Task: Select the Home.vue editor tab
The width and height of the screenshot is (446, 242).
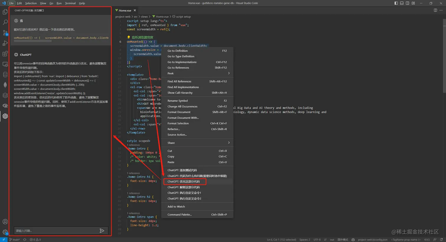Action: [x=126, y=10]
